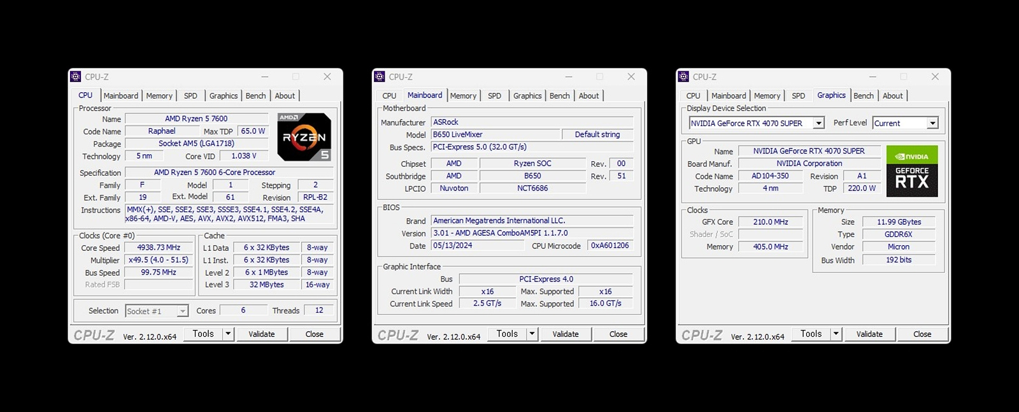Open Bench tab in left CPU-Z window
Image resolution: width=1019 pixels, height=412 pixels.
click(256, 96)
